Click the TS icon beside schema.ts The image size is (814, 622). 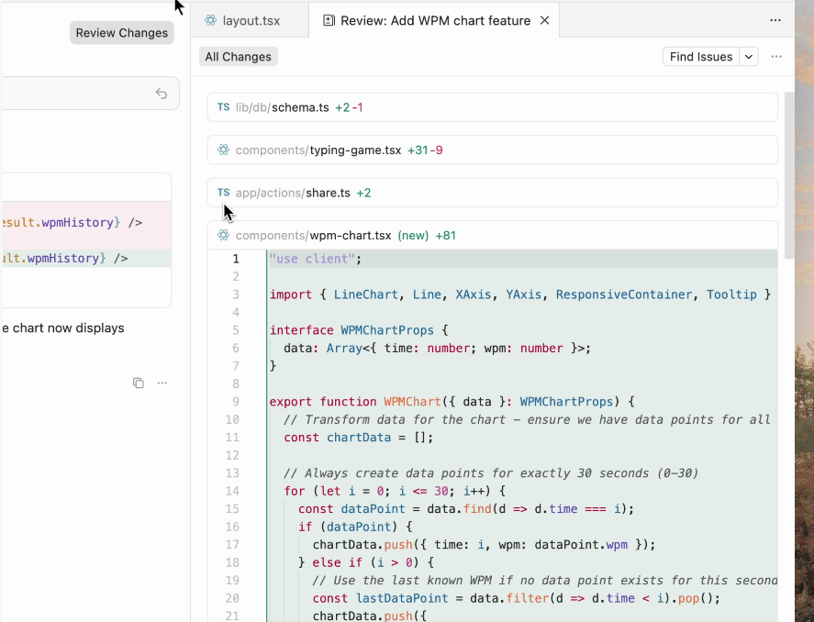pos(223,107)
